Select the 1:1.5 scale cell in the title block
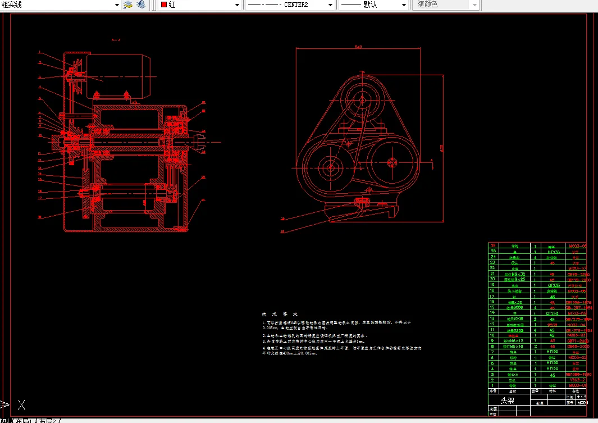 [x=581, y=397]
